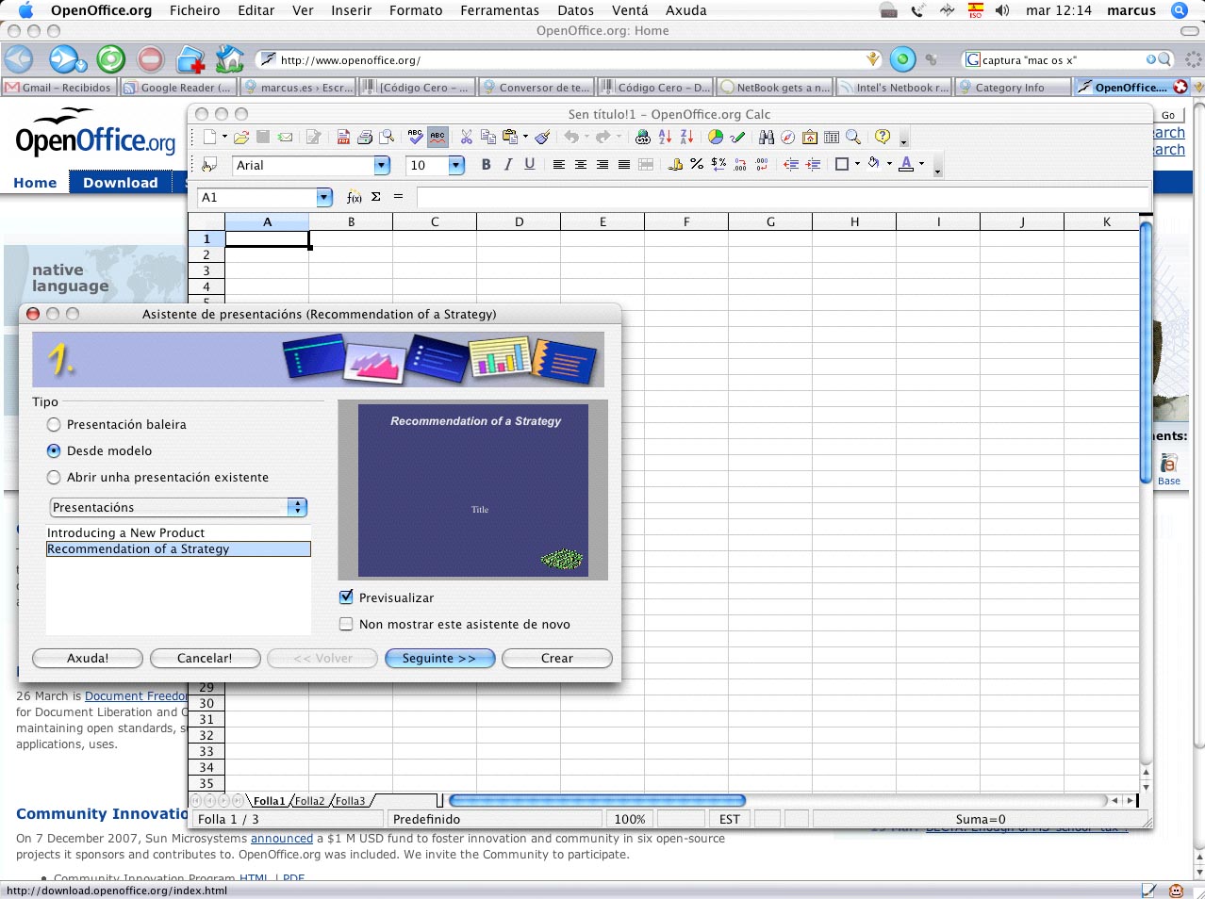Center align horizontally in Calc
The width and height of the screenshot is (1205, 899).
580,165
